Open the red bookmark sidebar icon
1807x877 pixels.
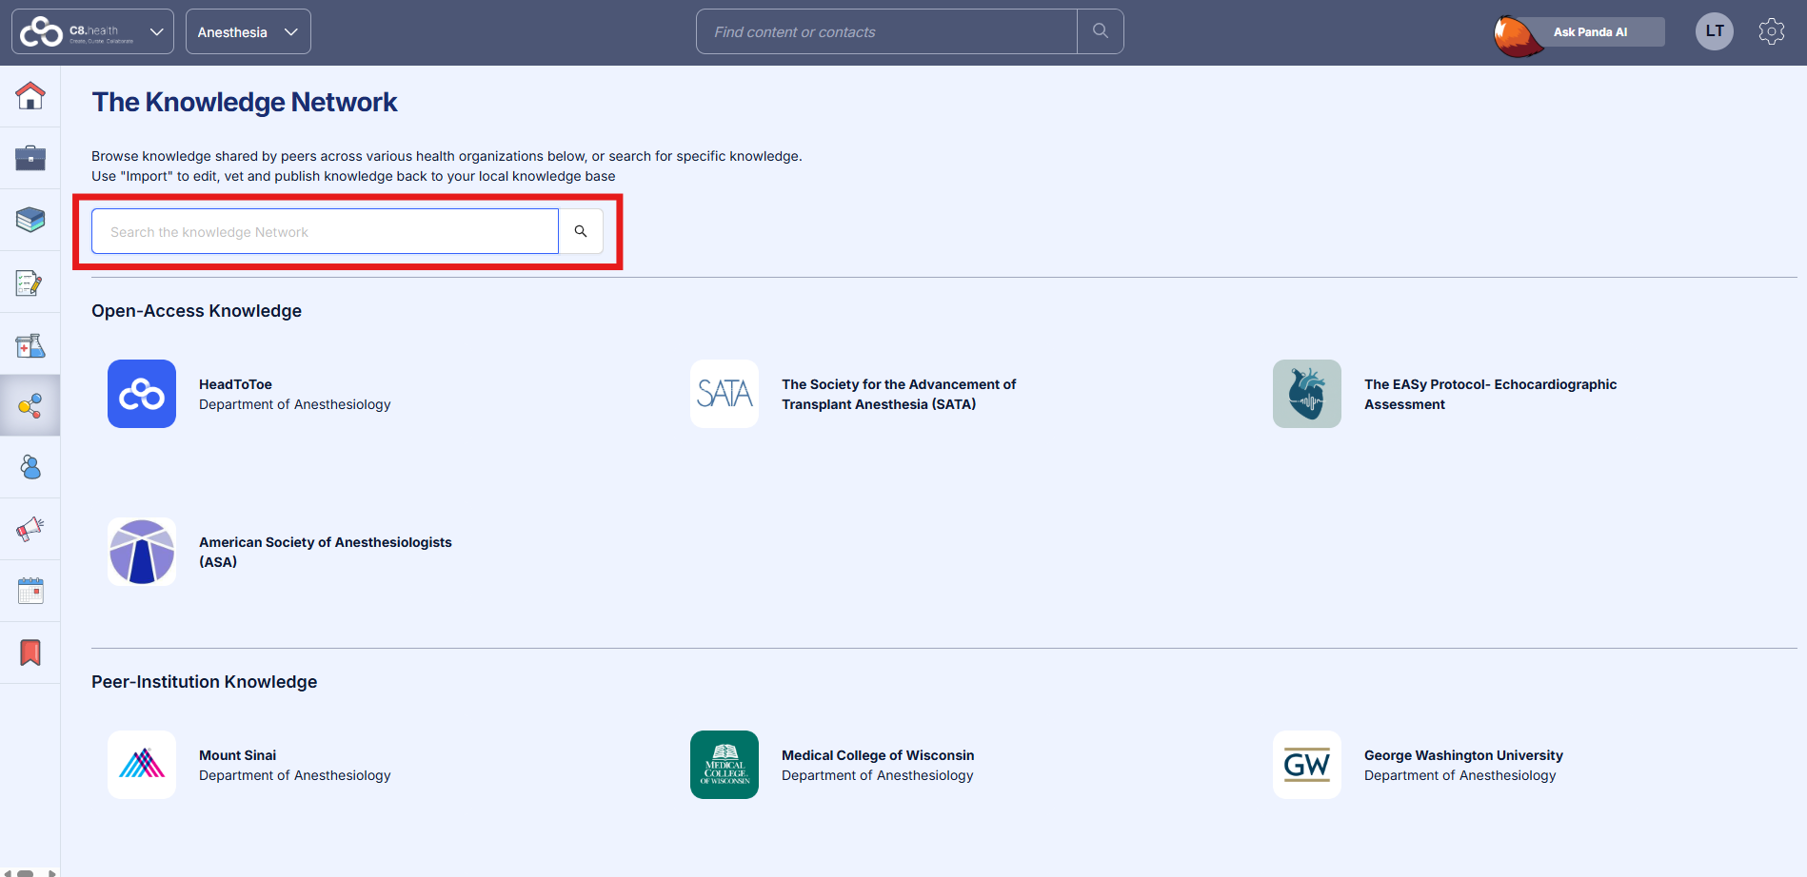(30, 653)
